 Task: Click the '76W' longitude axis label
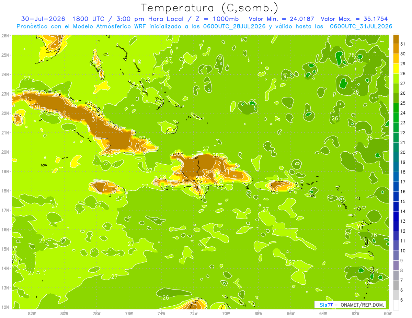[x=129, y=314]
